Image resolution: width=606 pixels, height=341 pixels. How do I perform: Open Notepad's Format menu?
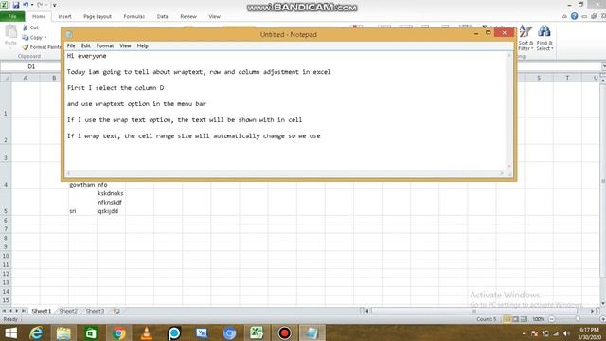coord(105,46)
